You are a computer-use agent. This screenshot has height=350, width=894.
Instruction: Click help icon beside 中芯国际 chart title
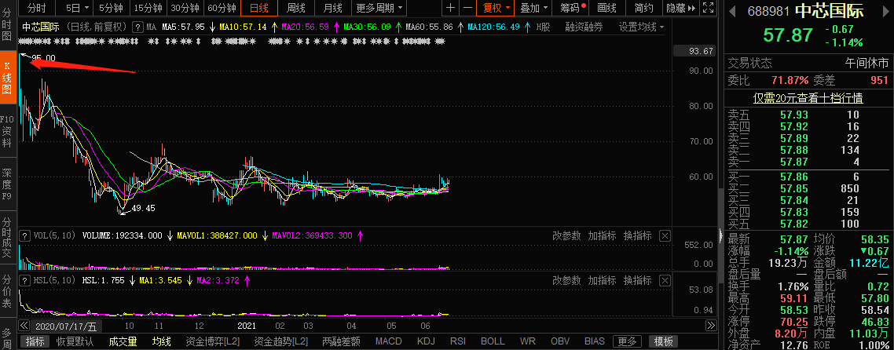point(139,27)
